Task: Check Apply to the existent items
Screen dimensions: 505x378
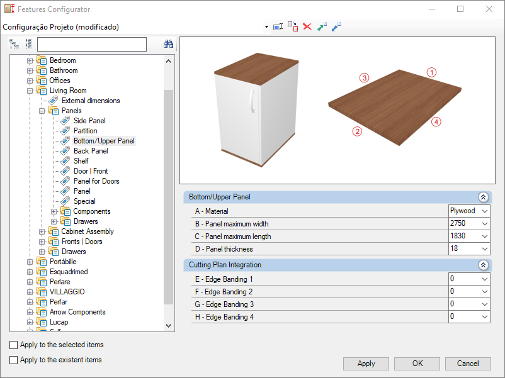Action: click(x=13, y=360)
